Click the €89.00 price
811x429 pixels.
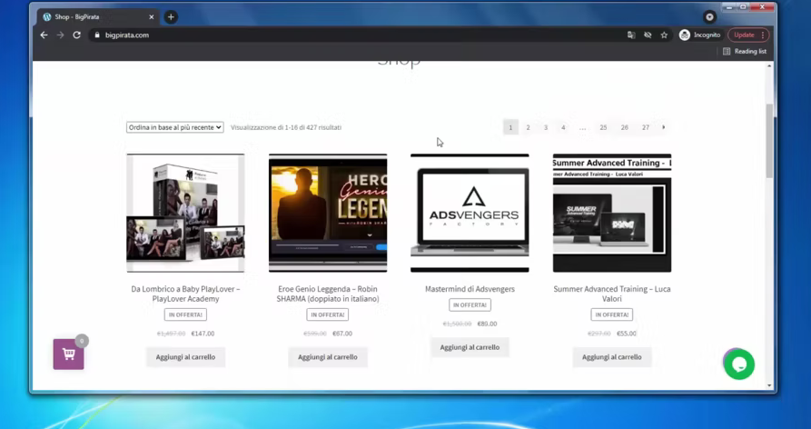(487, 324)
